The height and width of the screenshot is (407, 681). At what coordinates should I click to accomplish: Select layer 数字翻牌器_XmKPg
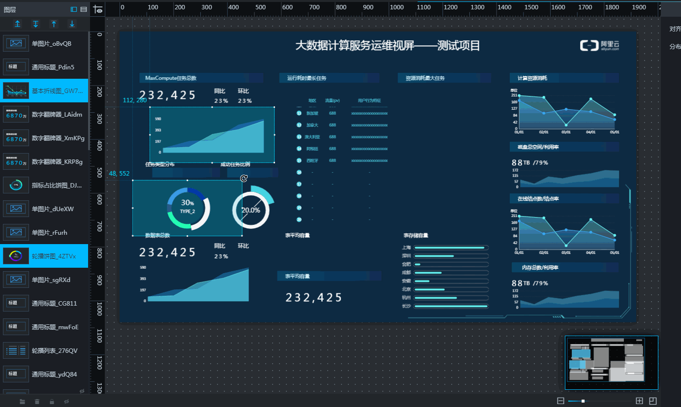point(44,138)
